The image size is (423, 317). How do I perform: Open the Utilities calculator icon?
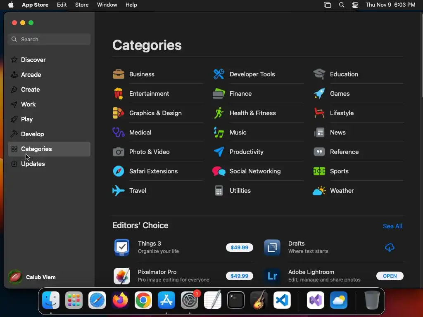coord(219,191)
